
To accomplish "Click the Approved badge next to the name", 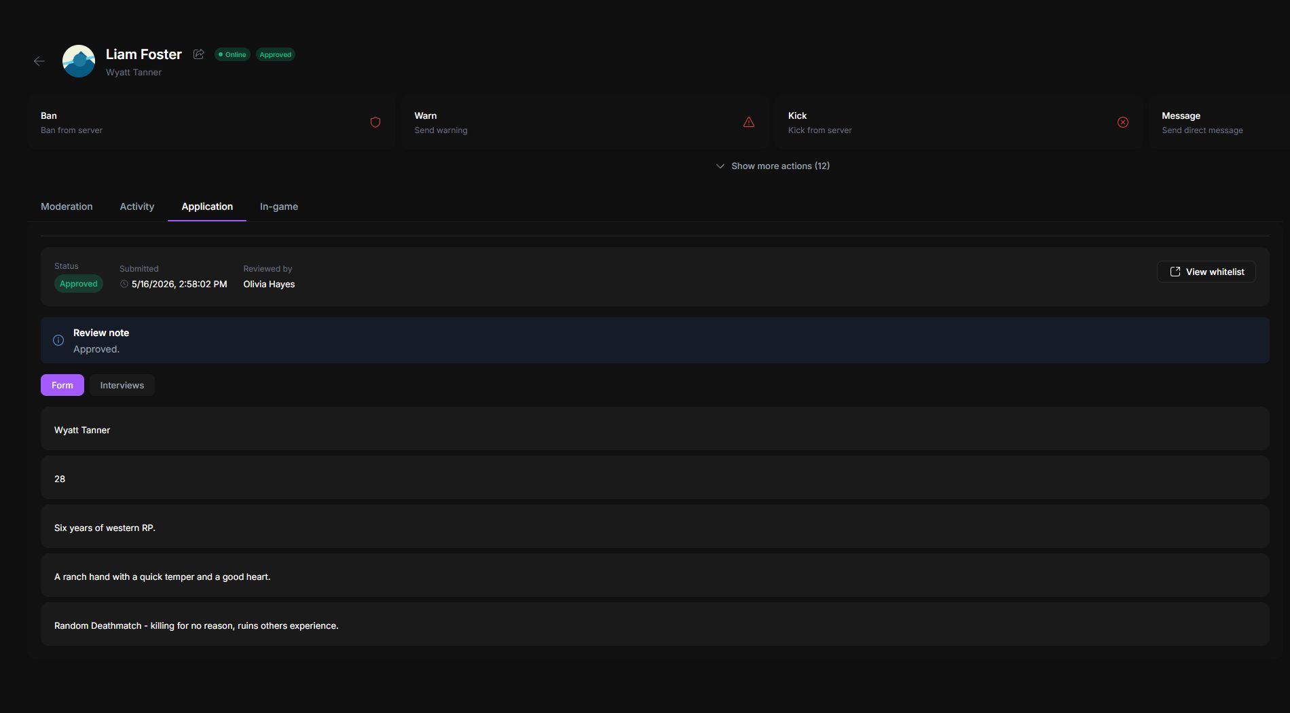I will pyautogui.click(x=276, y=54).
